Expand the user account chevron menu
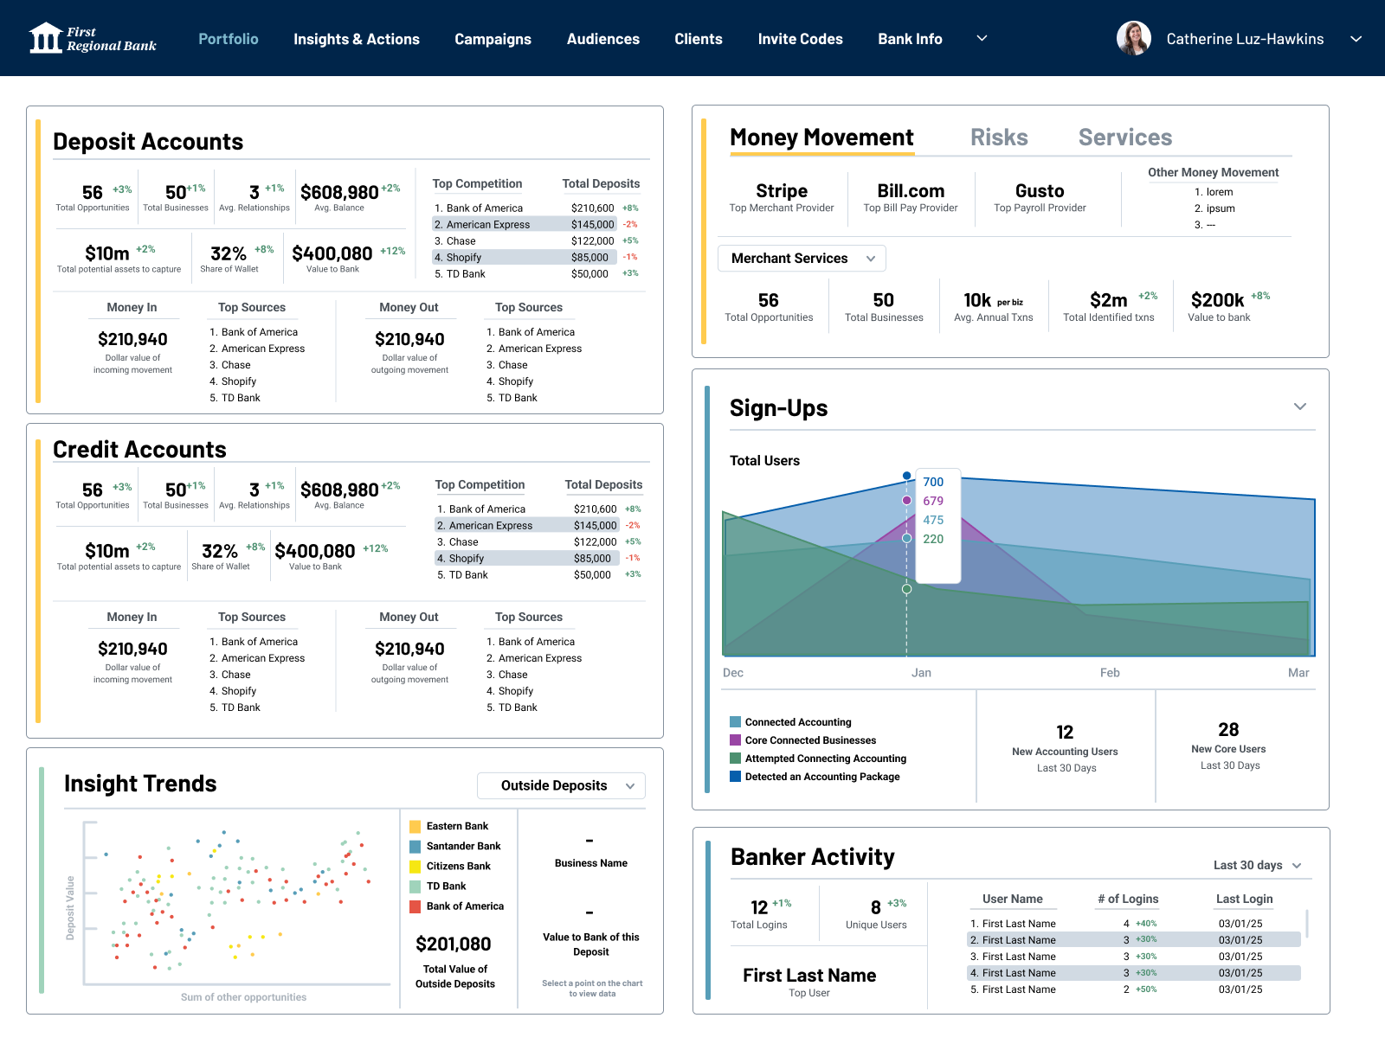1385x1050 pixels. coord(1356,39)
